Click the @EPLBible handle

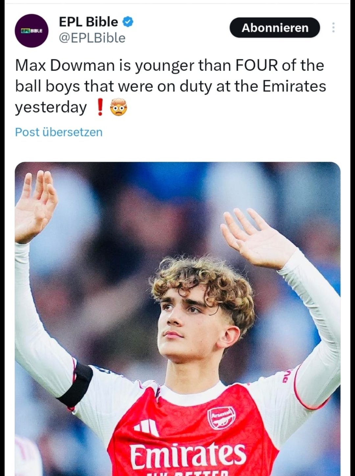click(92, 38)
